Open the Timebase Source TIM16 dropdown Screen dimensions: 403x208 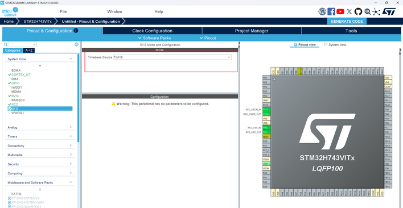coord(172,57)
